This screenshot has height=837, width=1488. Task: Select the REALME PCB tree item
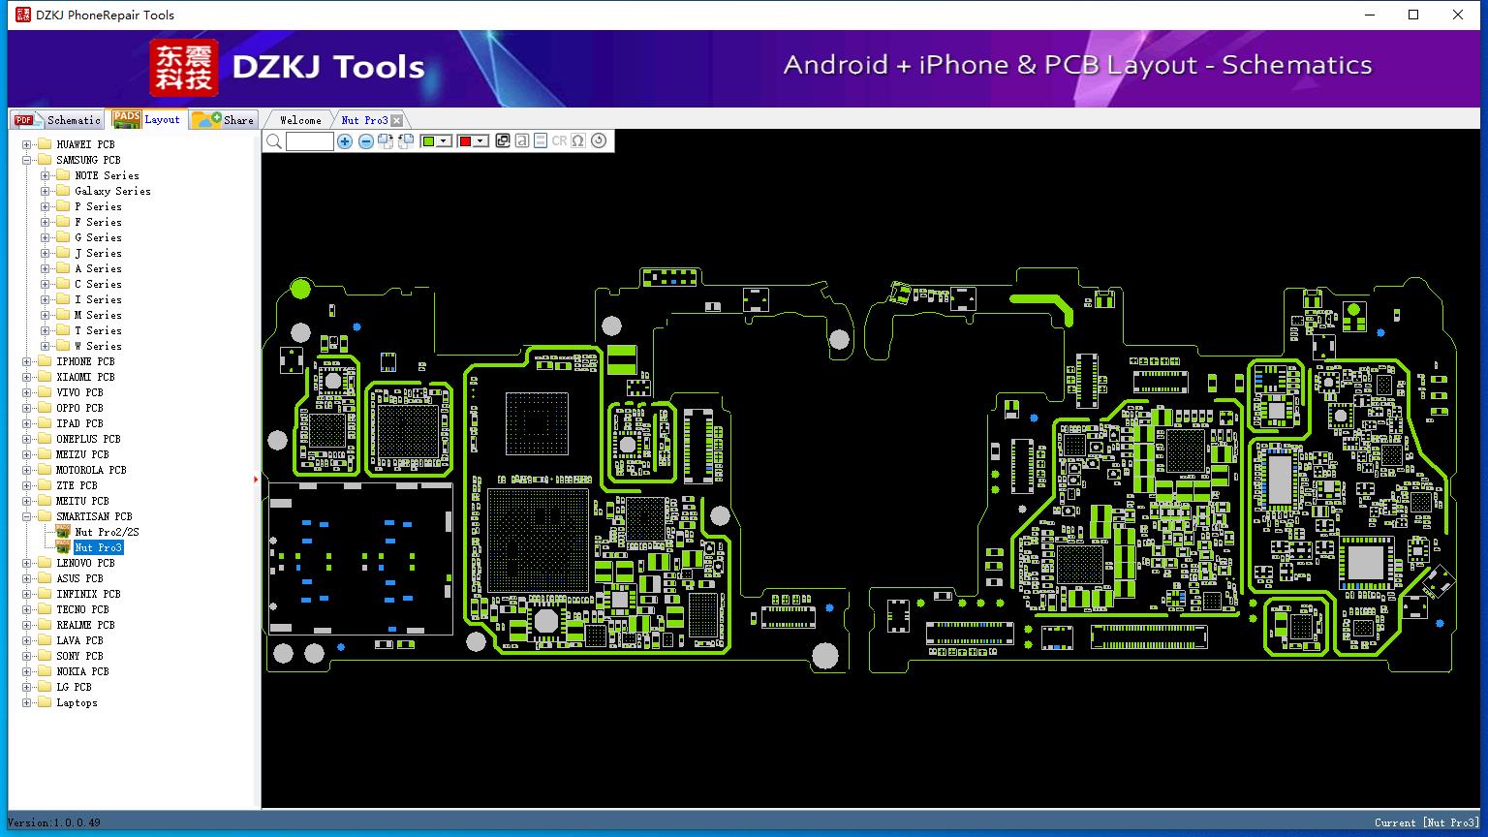[85, 625]
